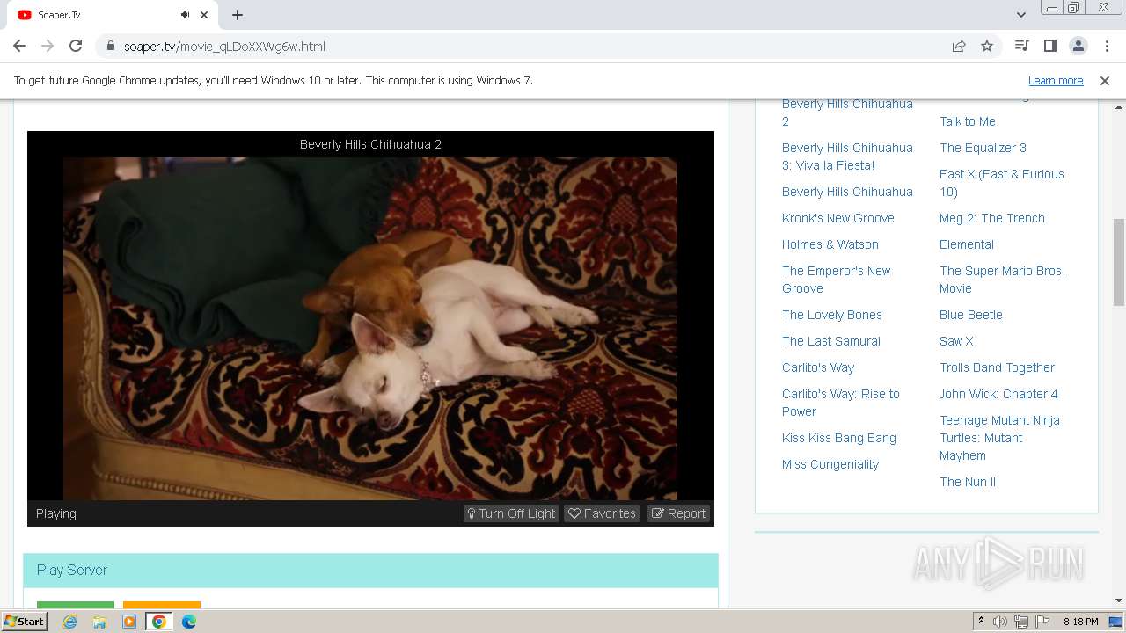Click the site padlock icon
The width and height of the screenshot is (1126, 633).
111,47
